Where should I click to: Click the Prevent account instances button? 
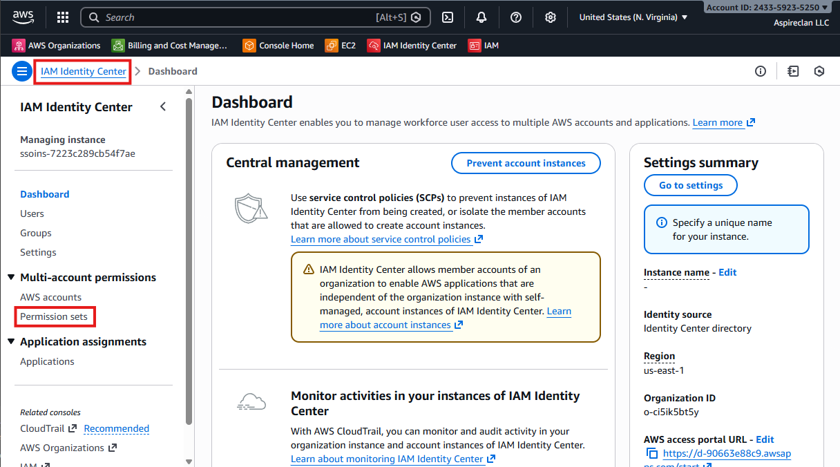(x=526, y=163)
